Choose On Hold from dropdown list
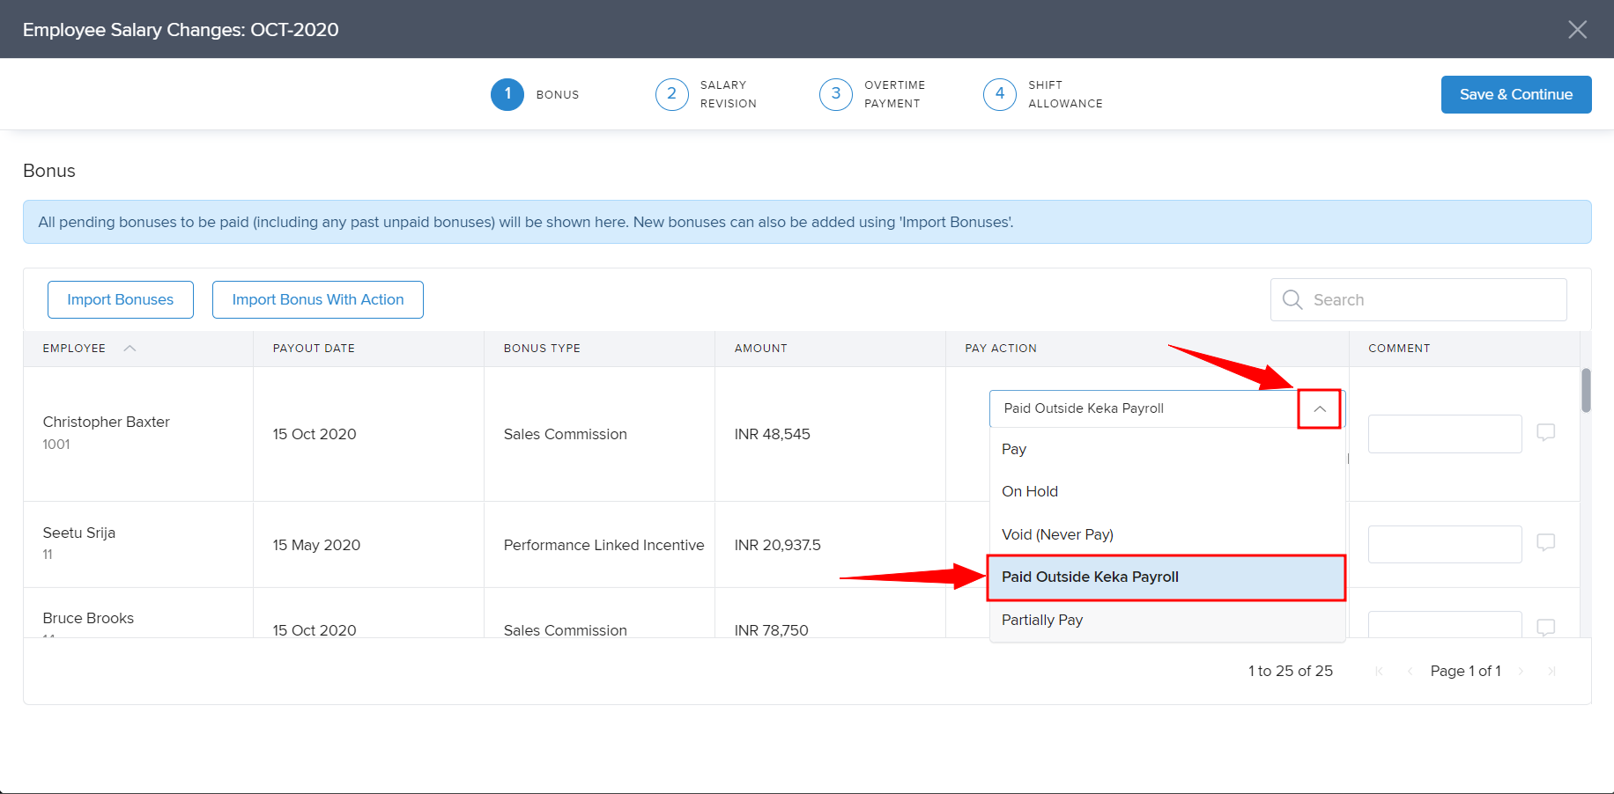 (x=1029, y=492)
